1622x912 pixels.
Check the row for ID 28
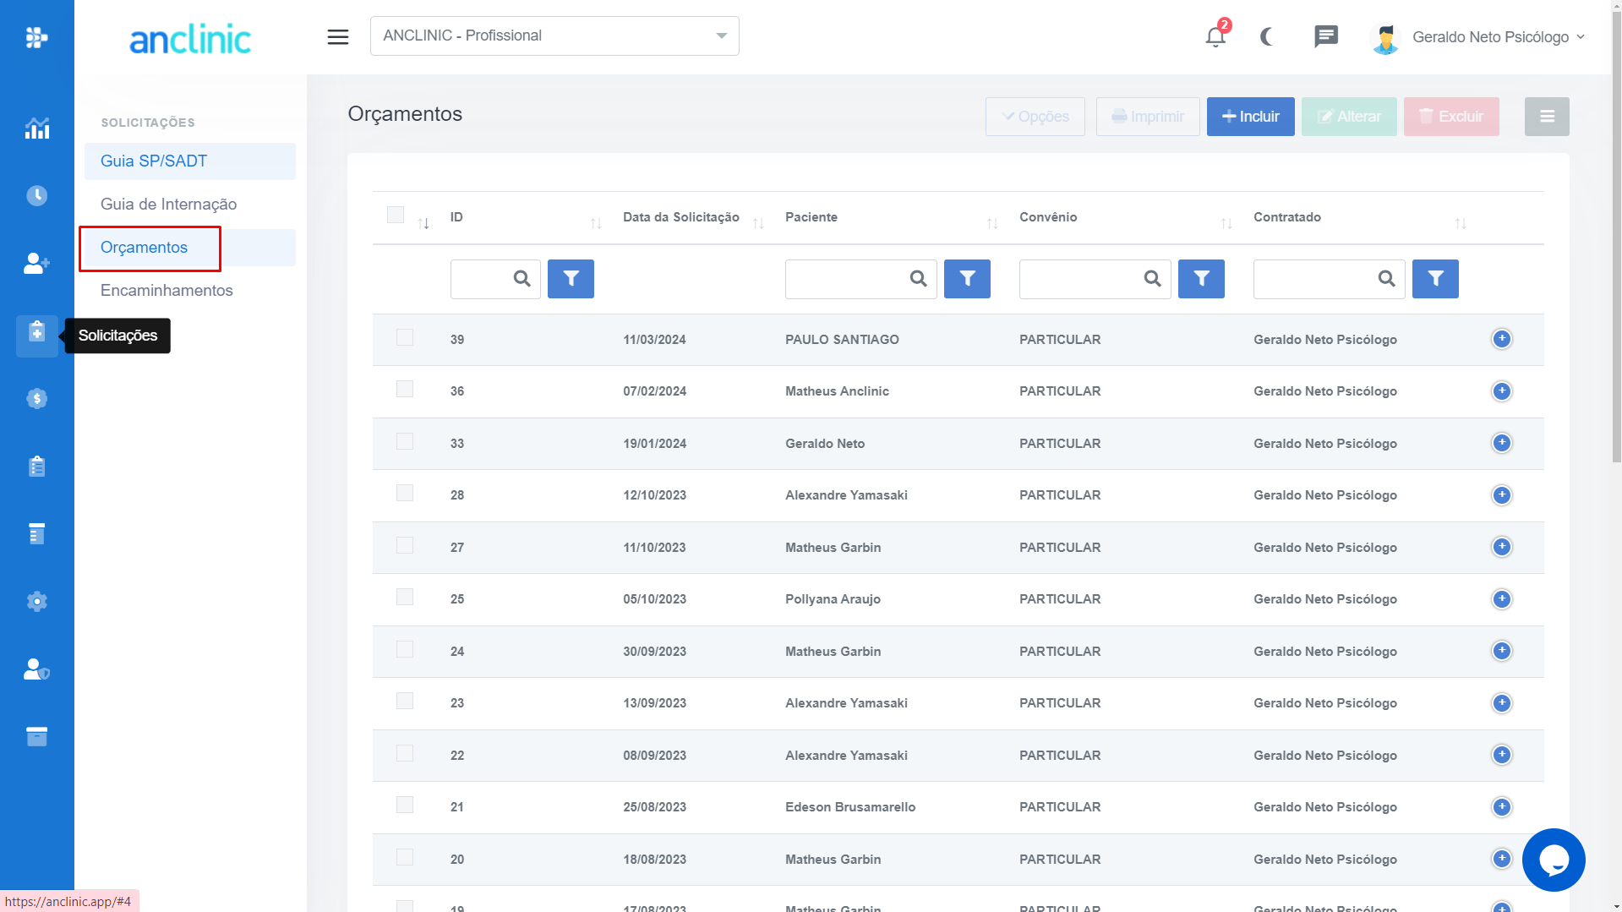click(405, 494)
